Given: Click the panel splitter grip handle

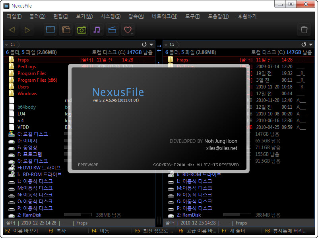Looking at the screenshot, I should tap(159, 221).
